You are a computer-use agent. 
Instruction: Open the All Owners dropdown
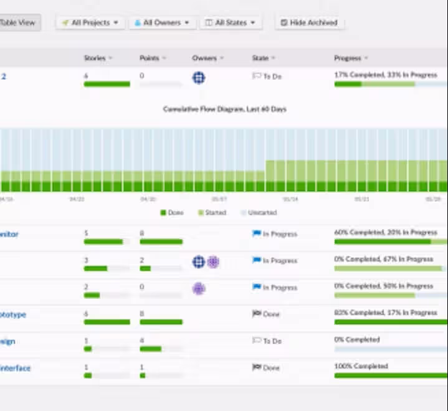(162, 22)
